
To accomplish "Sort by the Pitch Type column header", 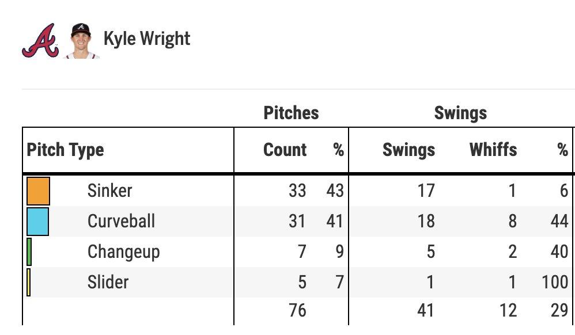I will tap(65, 150).
